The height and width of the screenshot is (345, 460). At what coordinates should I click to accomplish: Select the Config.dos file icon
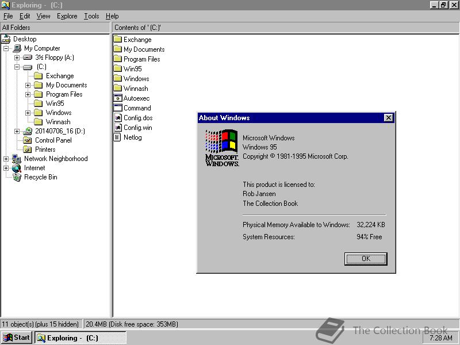pos(118,118)
